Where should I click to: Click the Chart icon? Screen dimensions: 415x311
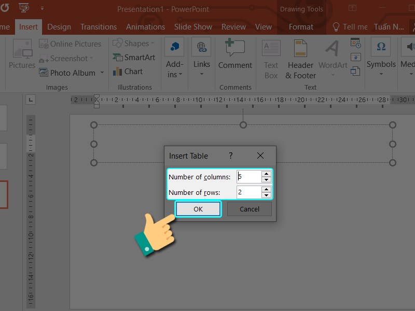tap(128, 72)
